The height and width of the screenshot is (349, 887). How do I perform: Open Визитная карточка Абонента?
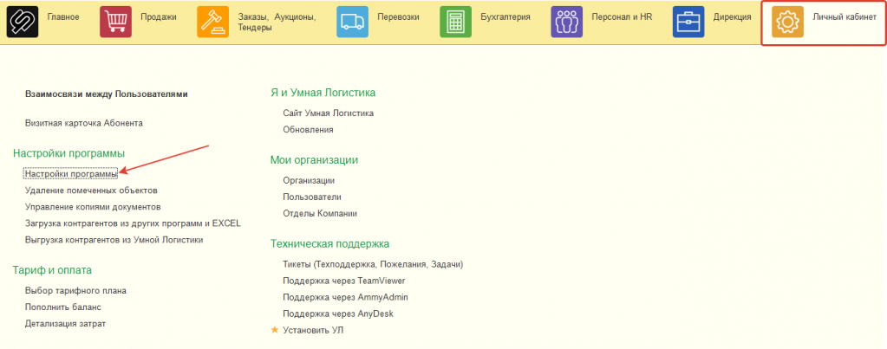point(84,123)
